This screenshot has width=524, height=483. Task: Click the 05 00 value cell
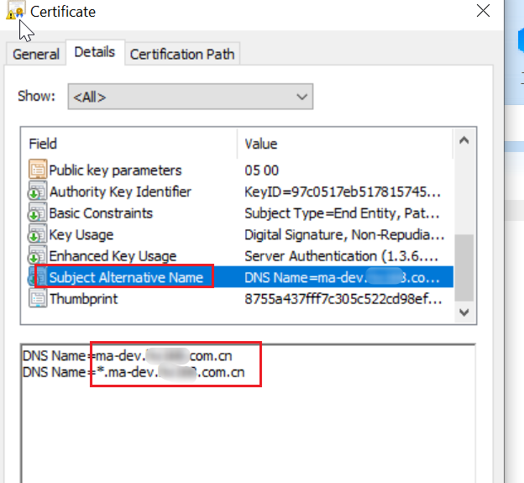pos(261,171)
